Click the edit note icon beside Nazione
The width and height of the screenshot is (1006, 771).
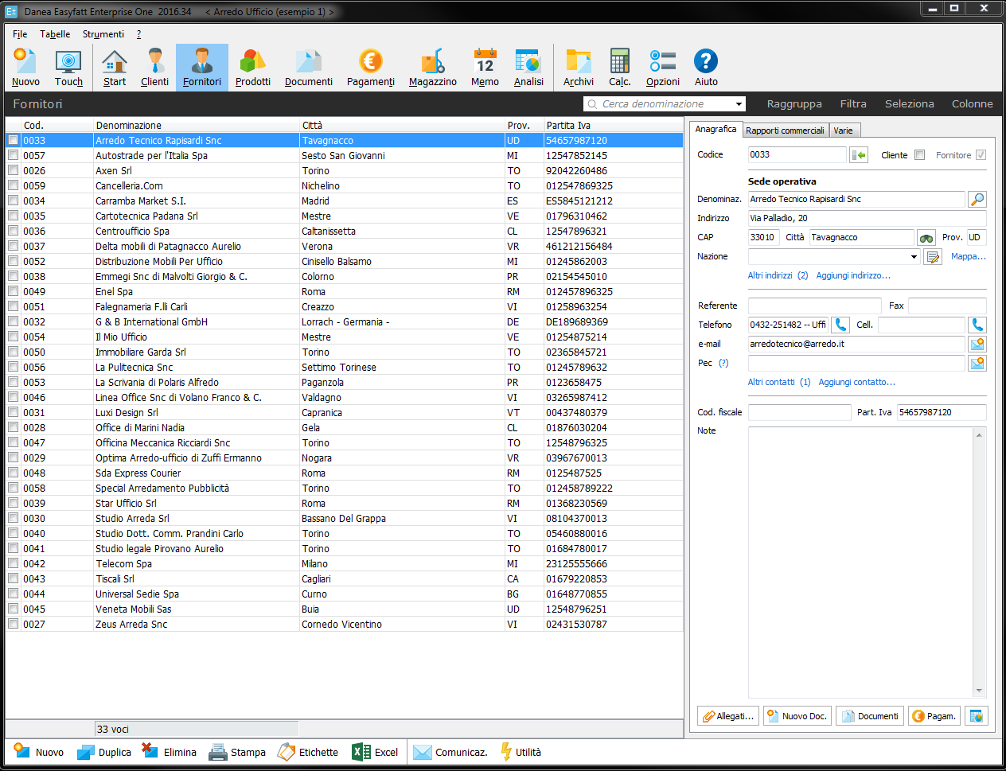pos(933,257)
